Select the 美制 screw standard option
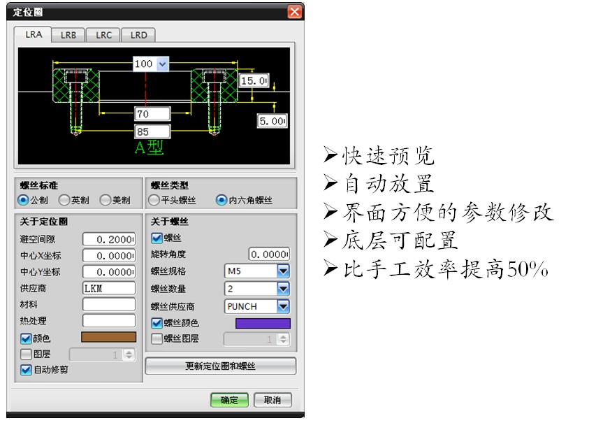This screenshot has width=596, height=423. (106, 200)
